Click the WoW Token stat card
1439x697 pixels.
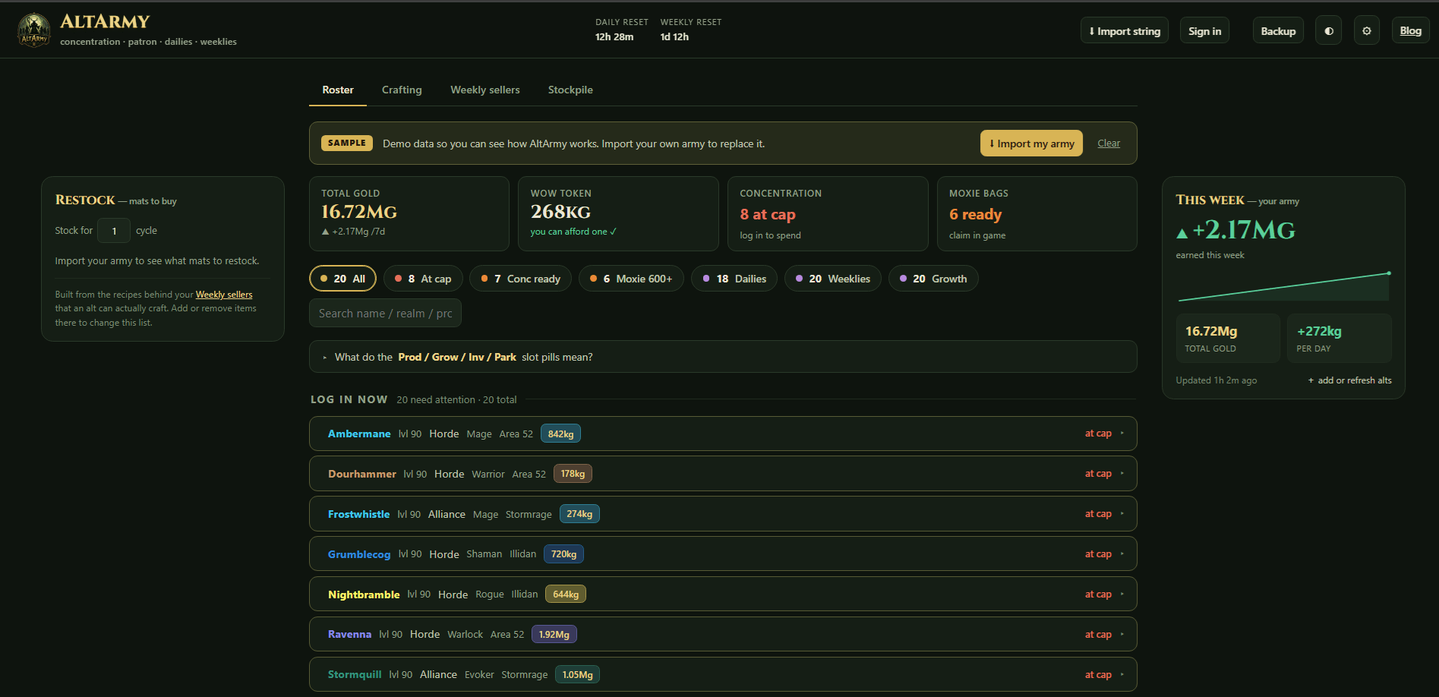click(x=618, y=213)
